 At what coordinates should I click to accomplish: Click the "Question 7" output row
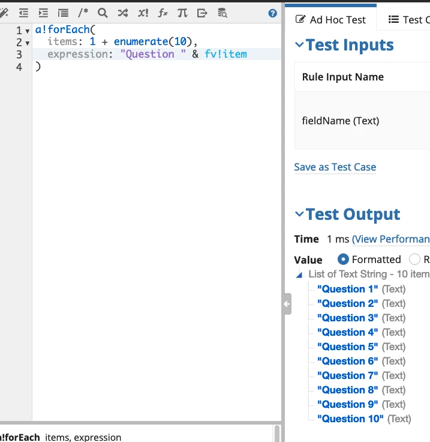tap(362, 375)
